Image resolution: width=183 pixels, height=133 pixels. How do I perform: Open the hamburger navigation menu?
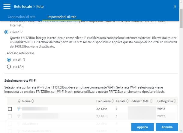(7, 6)
